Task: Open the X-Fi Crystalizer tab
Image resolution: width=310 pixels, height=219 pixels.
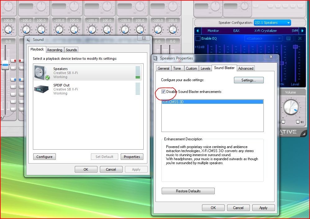Action: tap(266, 31)
